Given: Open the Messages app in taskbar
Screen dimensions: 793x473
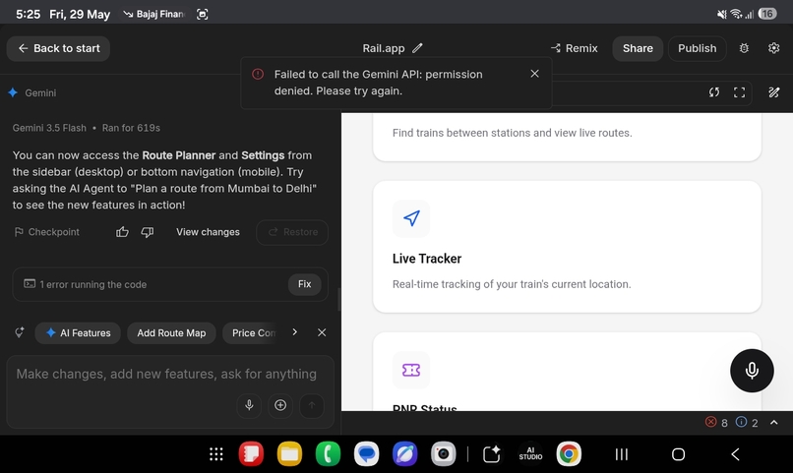Looking at the screenshot, I should click(x=366, y=453).
